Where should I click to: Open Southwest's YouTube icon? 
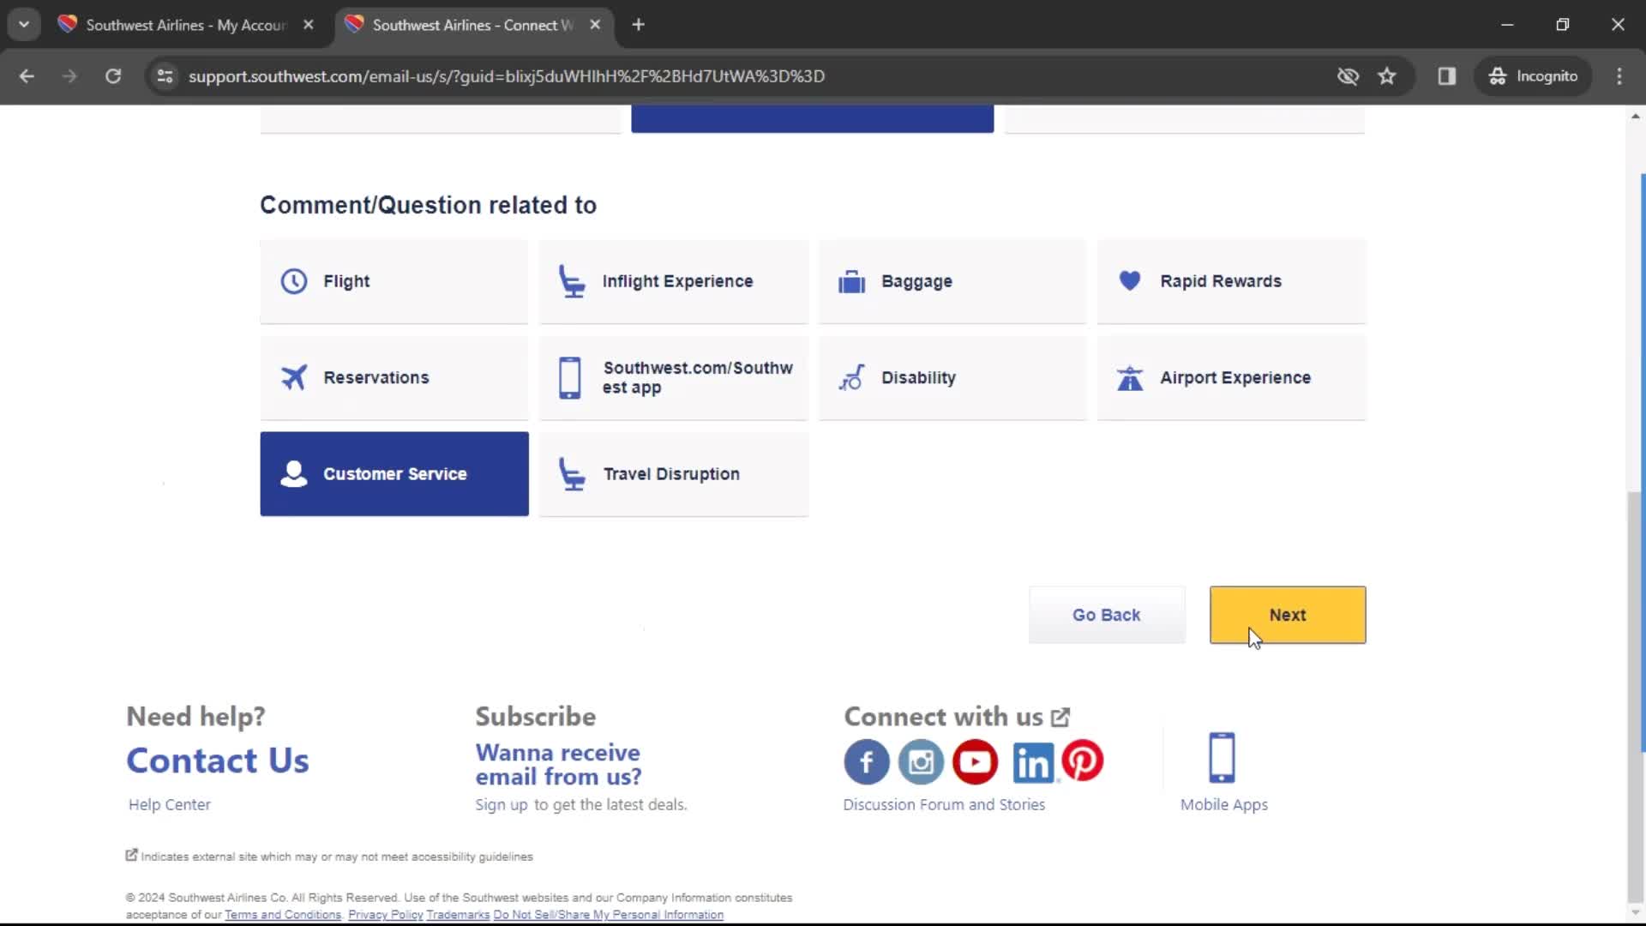point(976,761)
